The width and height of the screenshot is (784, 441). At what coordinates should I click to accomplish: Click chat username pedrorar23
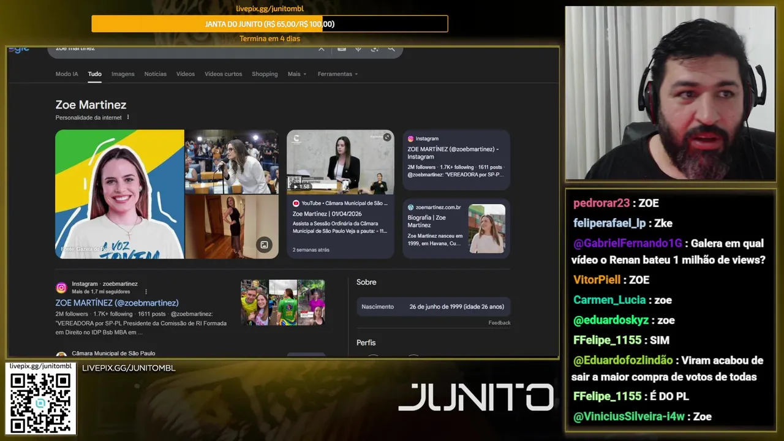tap(601, 203)
